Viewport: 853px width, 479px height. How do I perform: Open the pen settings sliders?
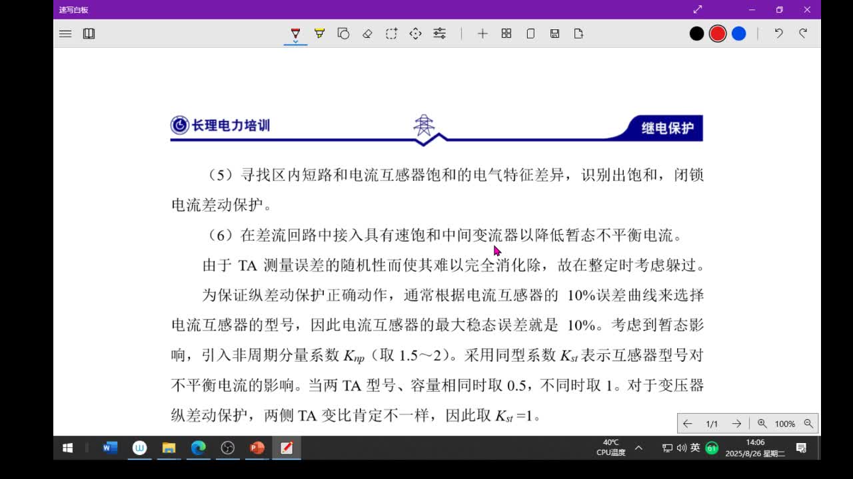[x=439, y=33]
